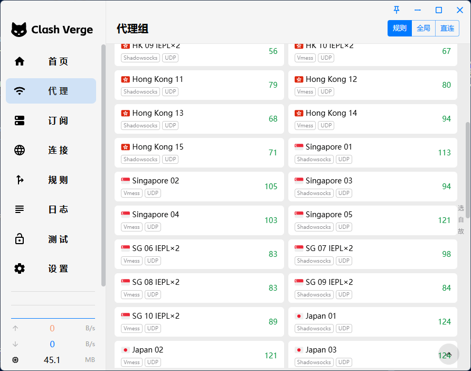This screenshot has height=371, width=471.
Task: Switch to 规则 rule mode
Action: (x=399, y=29)
